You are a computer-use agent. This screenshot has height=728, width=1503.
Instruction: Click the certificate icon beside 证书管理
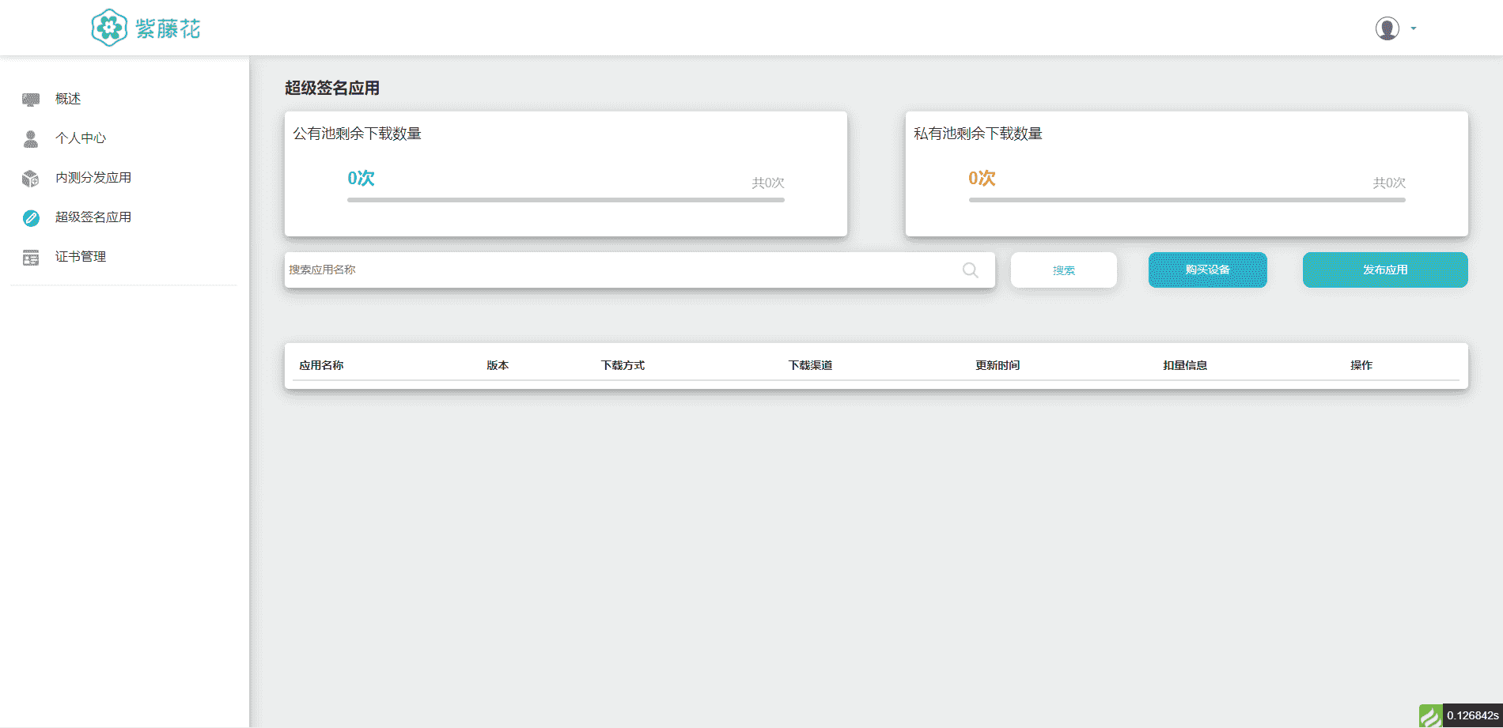31,258
